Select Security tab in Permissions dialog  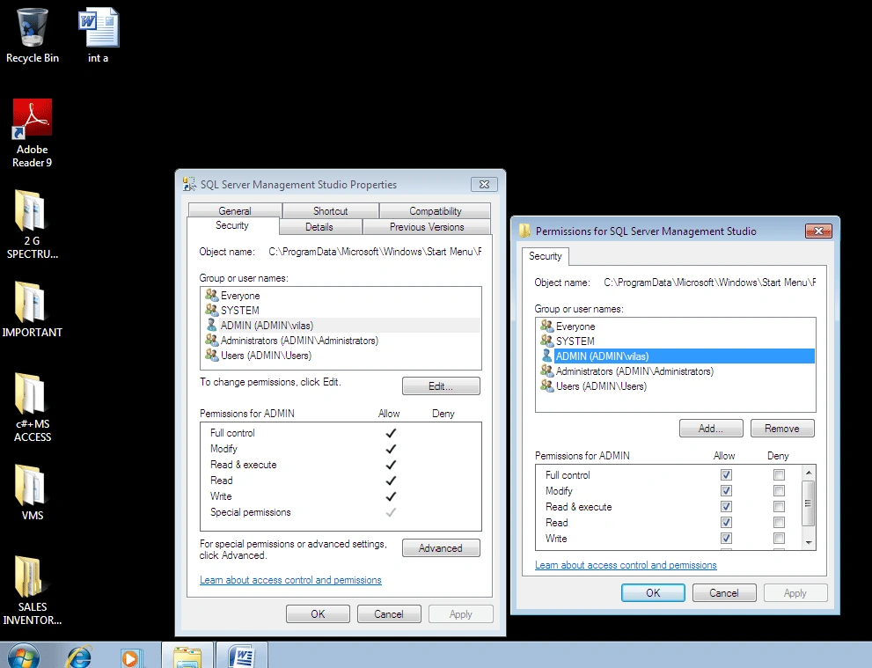[x=545, y=256]
